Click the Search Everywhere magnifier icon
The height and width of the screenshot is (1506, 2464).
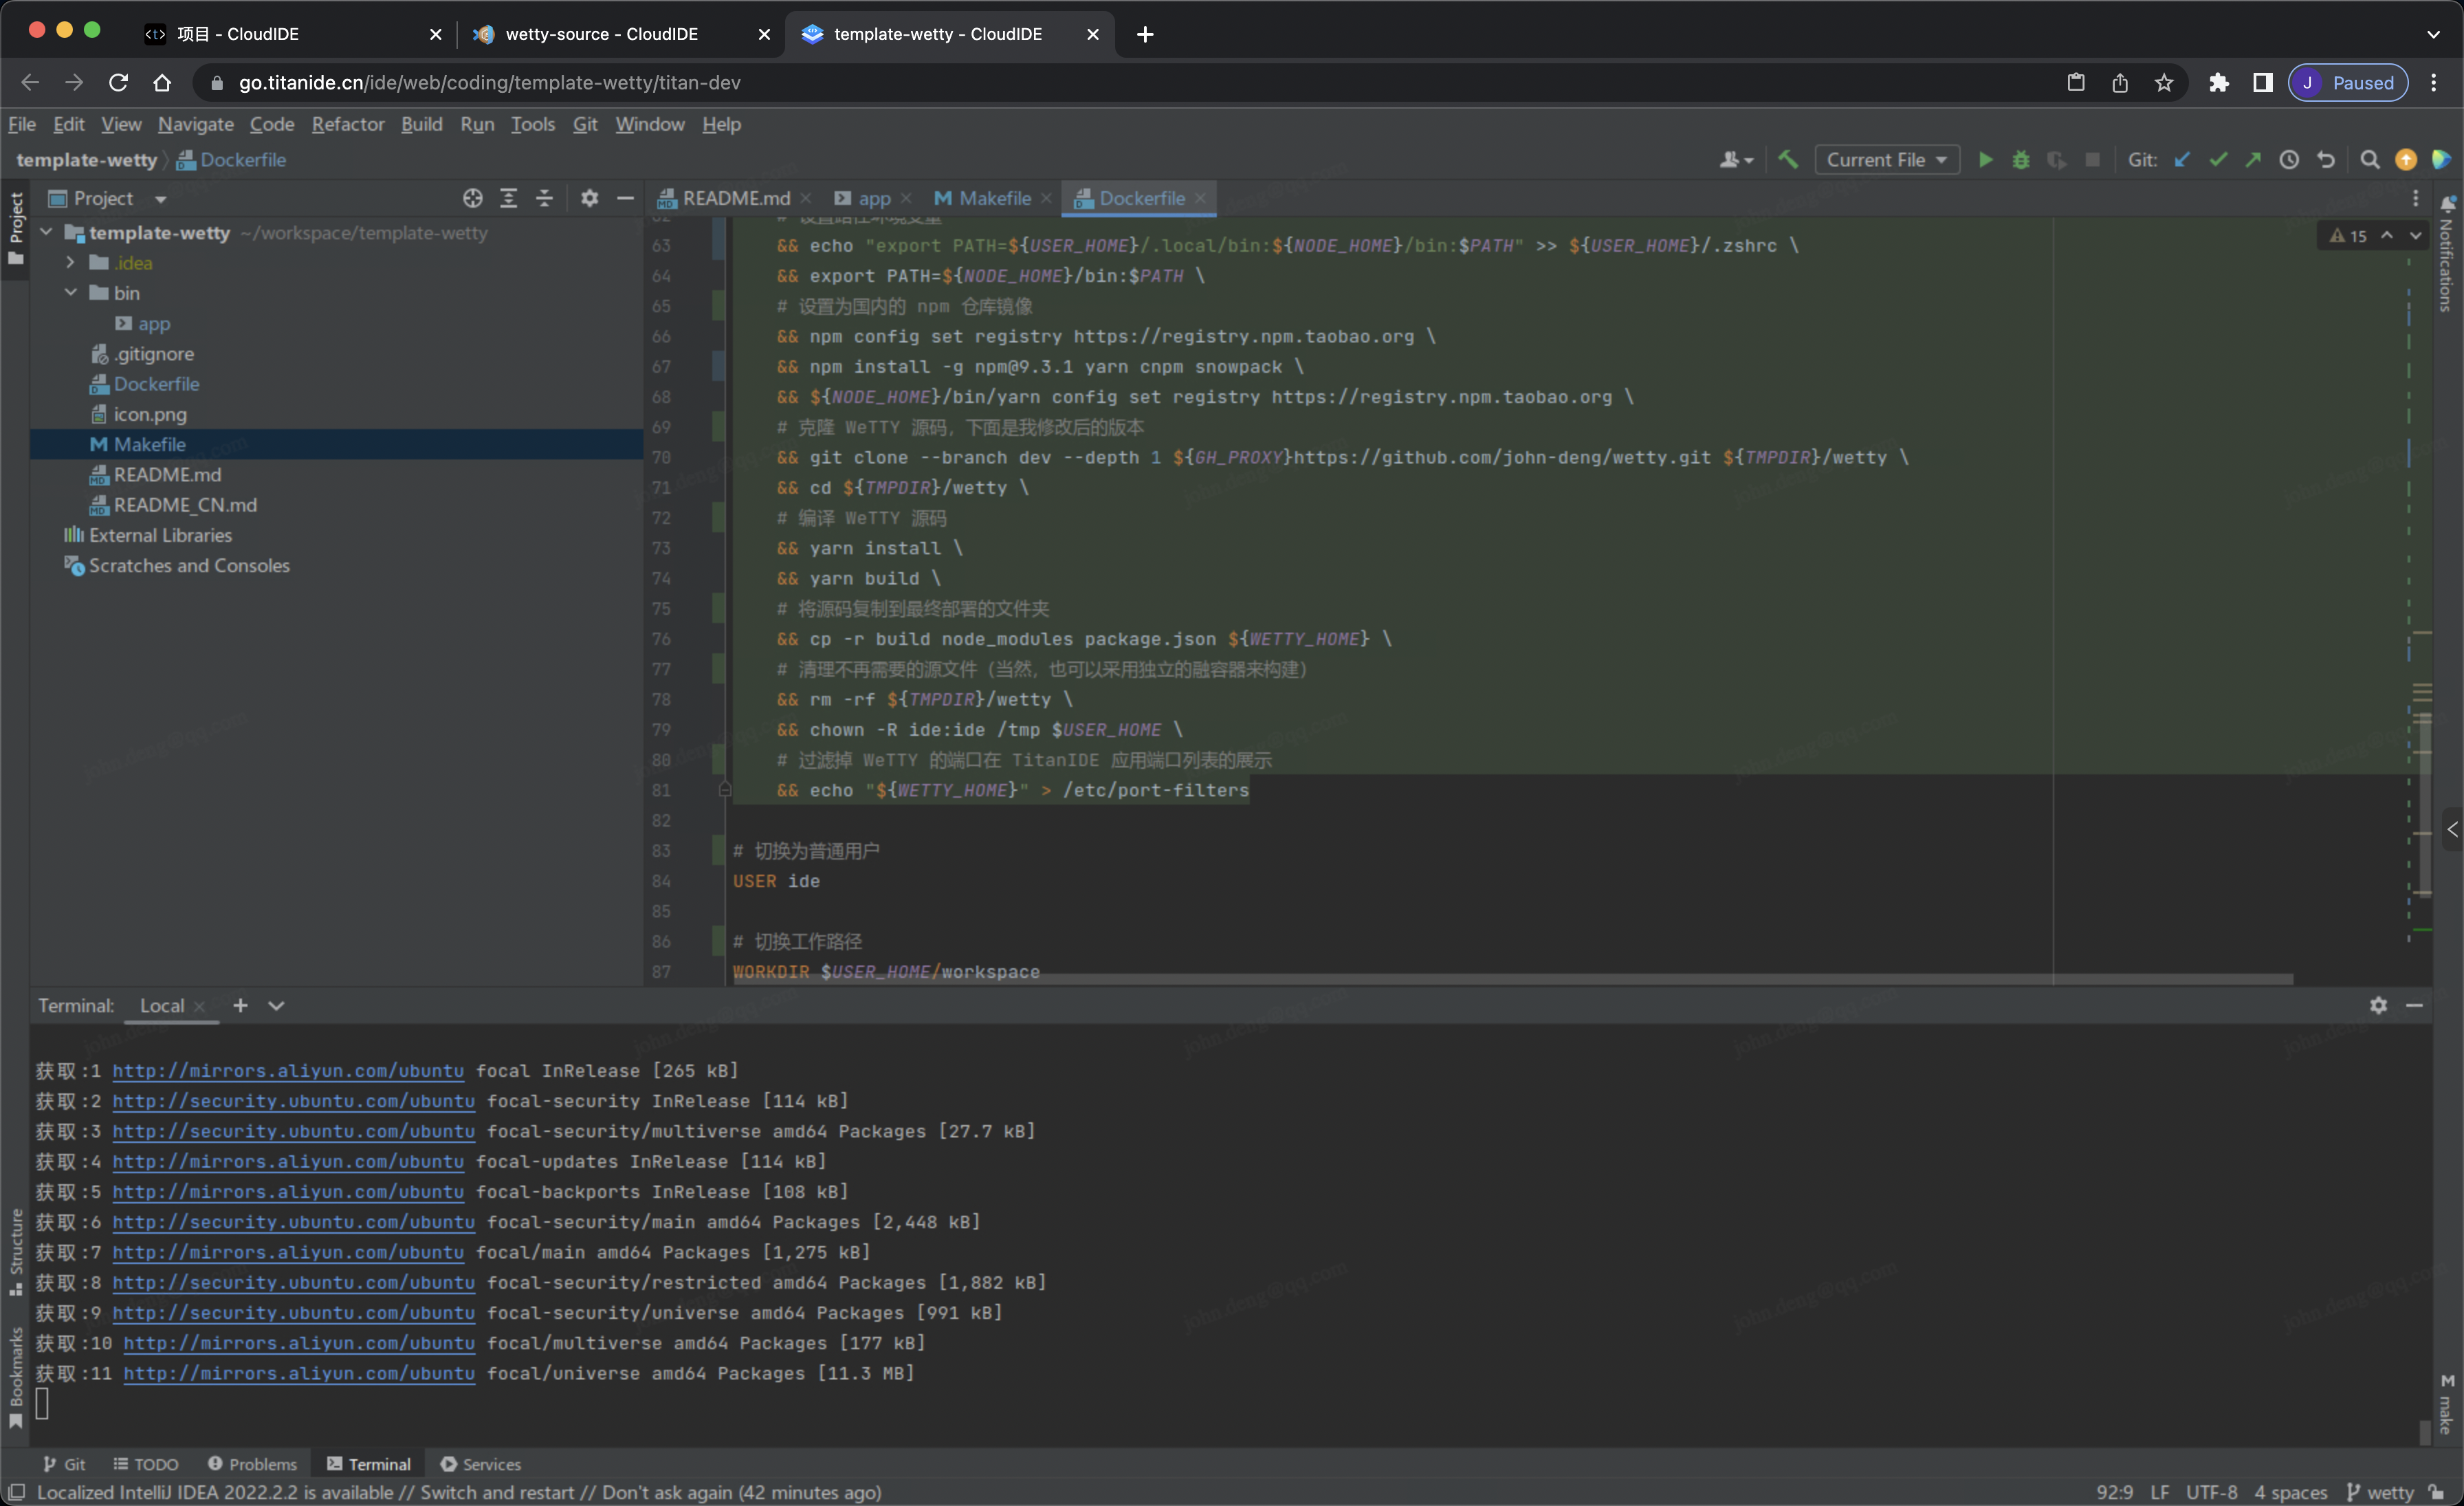point(2369,160)
